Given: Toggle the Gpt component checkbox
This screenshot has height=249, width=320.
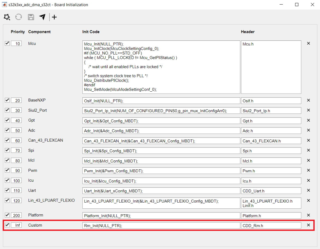Looking at the screenshot, I should pyautogui.click(x=7, y=120).
